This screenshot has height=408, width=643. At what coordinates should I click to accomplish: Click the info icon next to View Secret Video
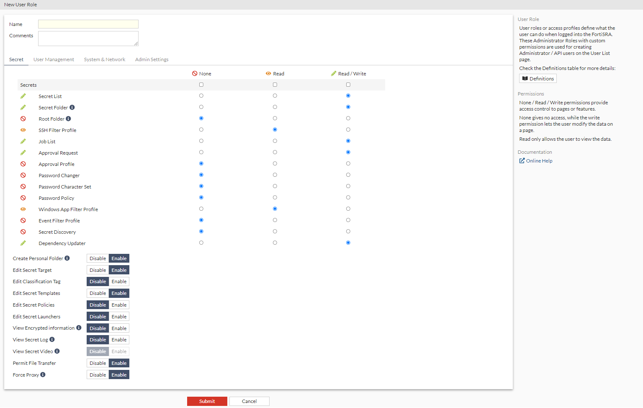pyautogui.click(x=57, y=351)
